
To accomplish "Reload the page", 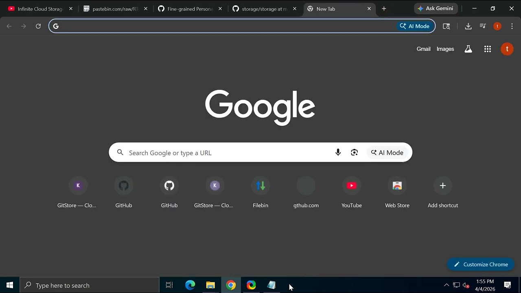I will [38, 26].
